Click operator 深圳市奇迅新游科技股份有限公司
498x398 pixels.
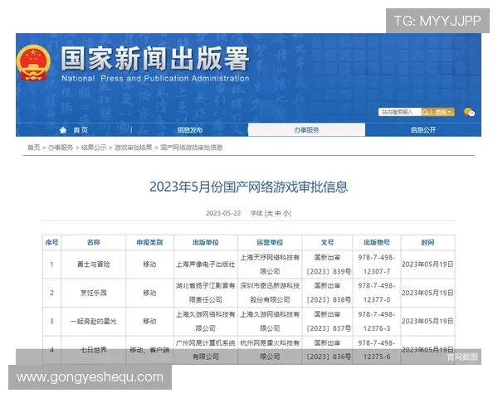(x=270, y=293)
